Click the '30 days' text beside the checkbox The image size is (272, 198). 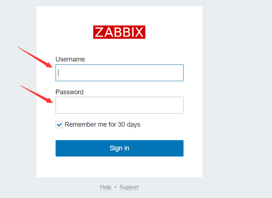point(129,124)
